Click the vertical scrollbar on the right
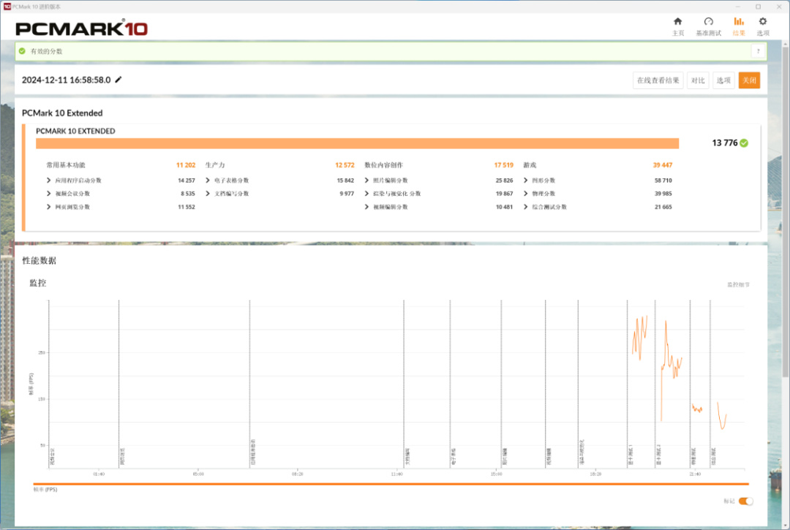 click(x=785, y=211)
